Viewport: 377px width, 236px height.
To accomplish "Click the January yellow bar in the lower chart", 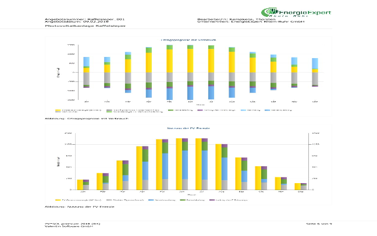I will [x=80, y=185].
